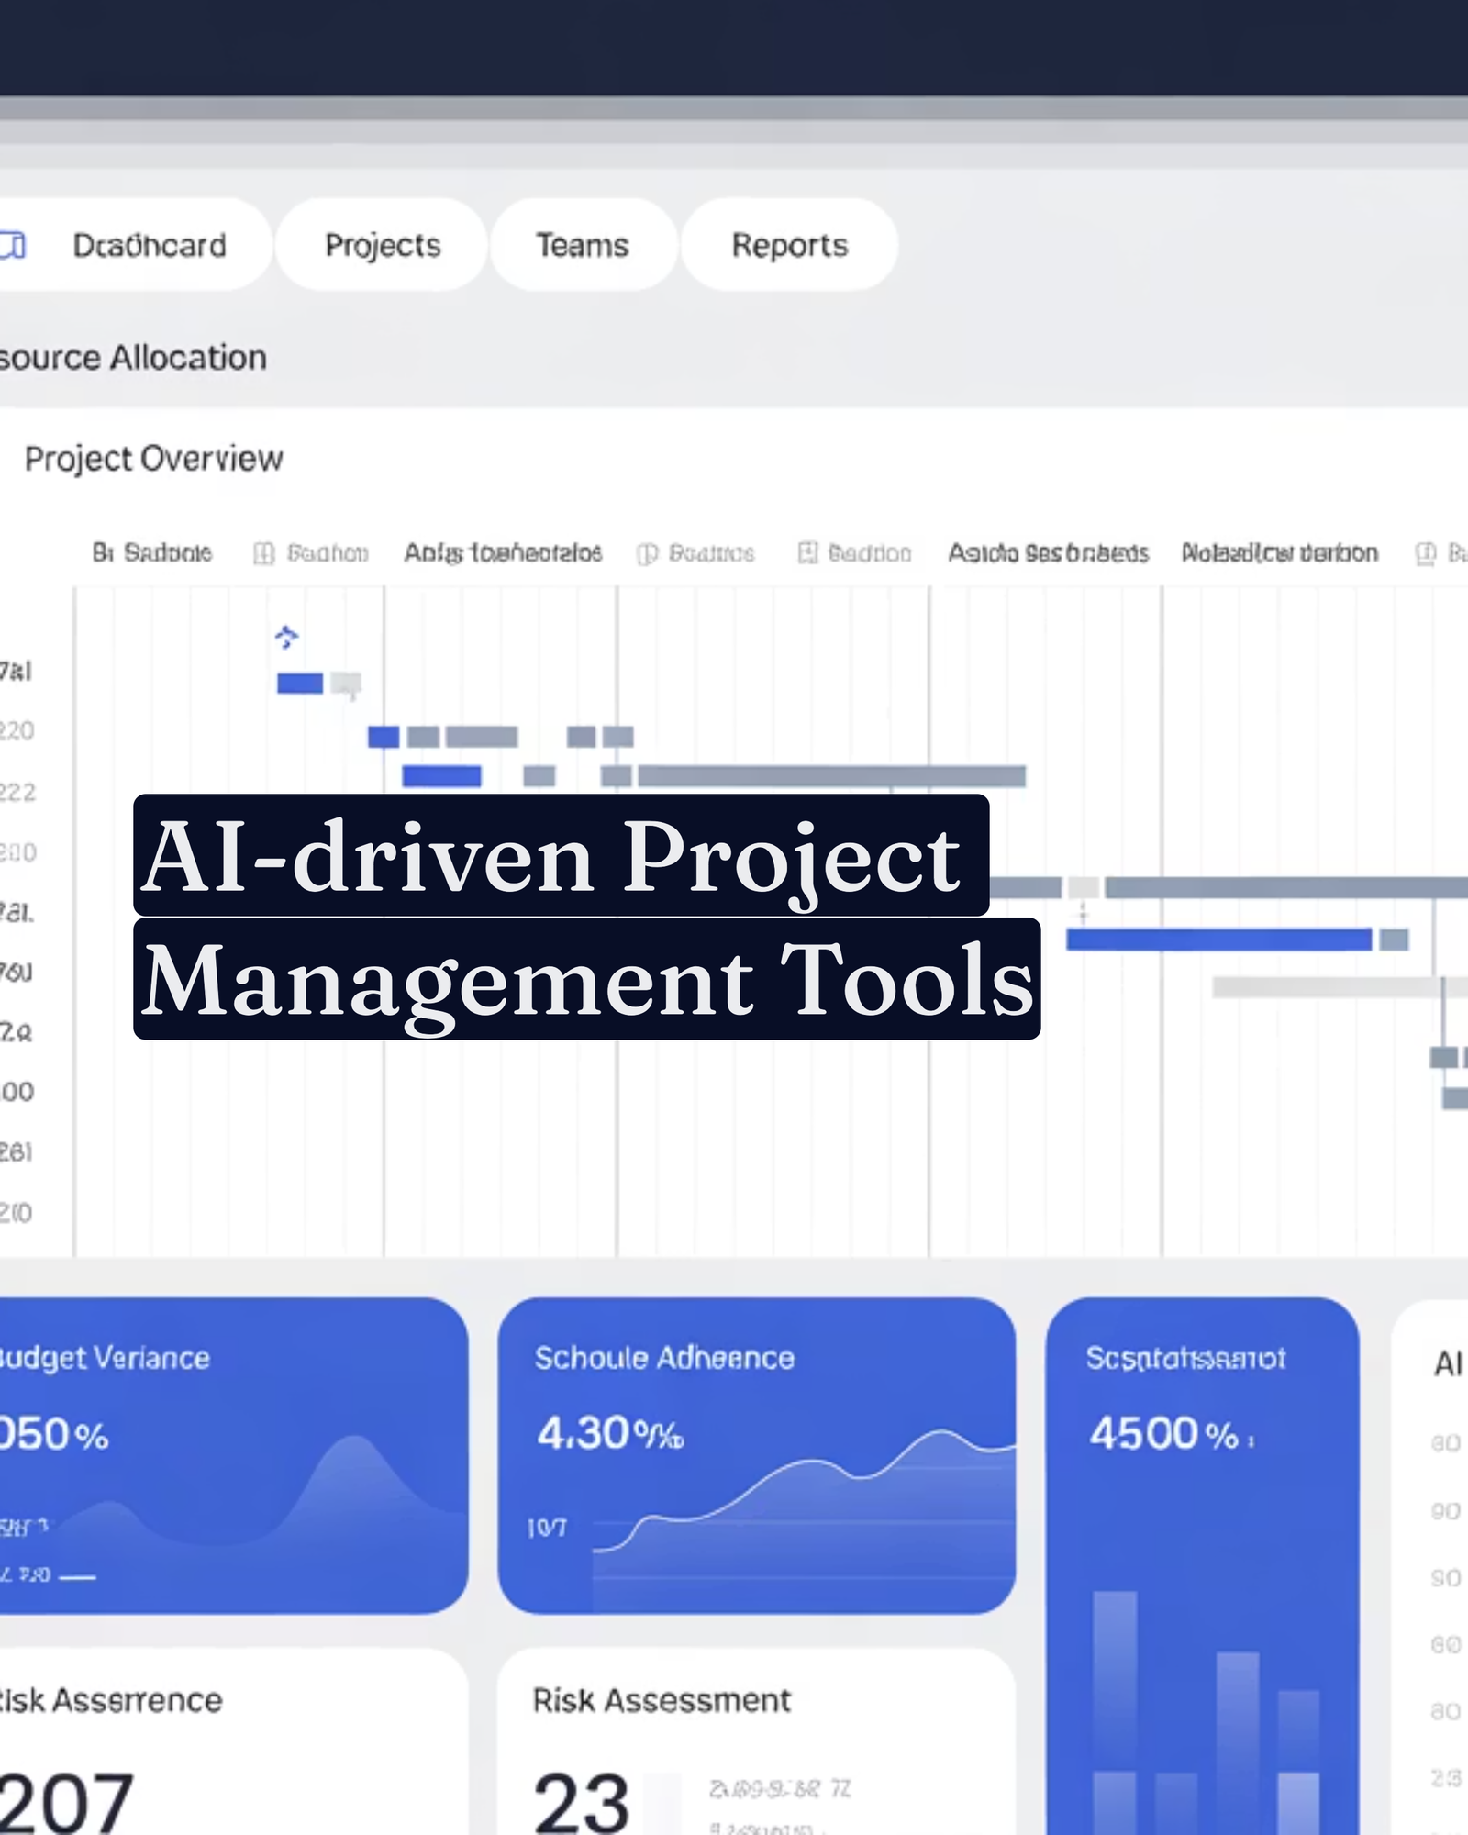This screenshot has width=1468, height=1835.
Task: Click the icon before the fifth column header
Action: pyautogui.click(x=807, y=552)
